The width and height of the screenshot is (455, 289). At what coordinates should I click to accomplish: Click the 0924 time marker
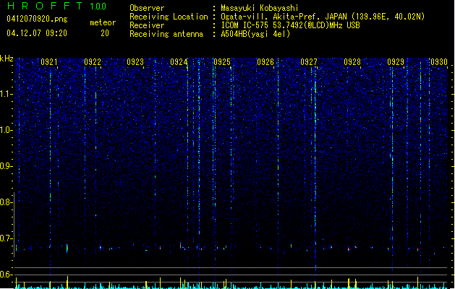[179, 62]
